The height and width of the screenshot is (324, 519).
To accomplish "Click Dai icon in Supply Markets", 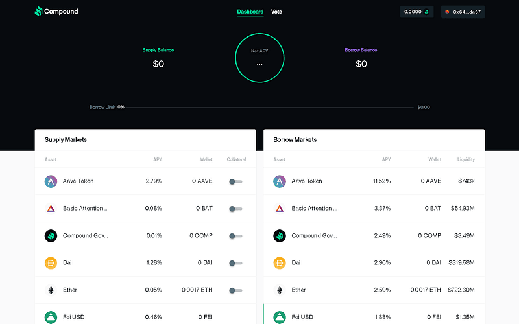I will tap(51, 263).
